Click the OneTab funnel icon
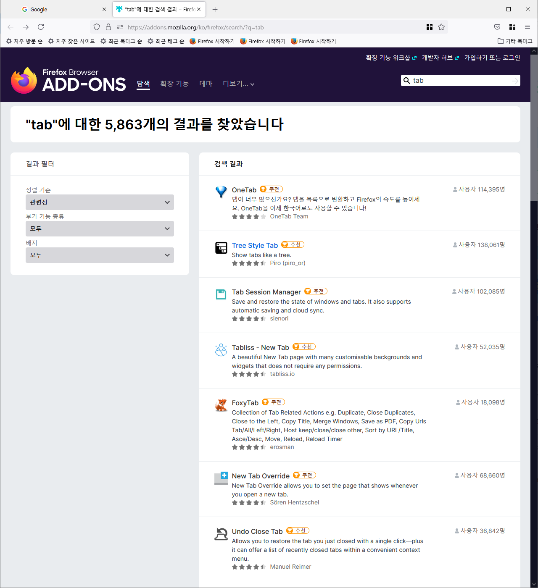The image size is (538, 588). [x=221, y=192]
